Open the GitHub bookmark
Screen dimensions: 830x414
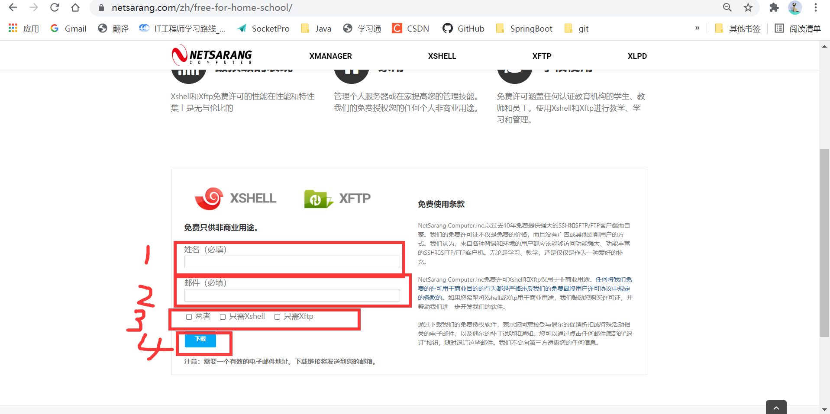point(463,29)
